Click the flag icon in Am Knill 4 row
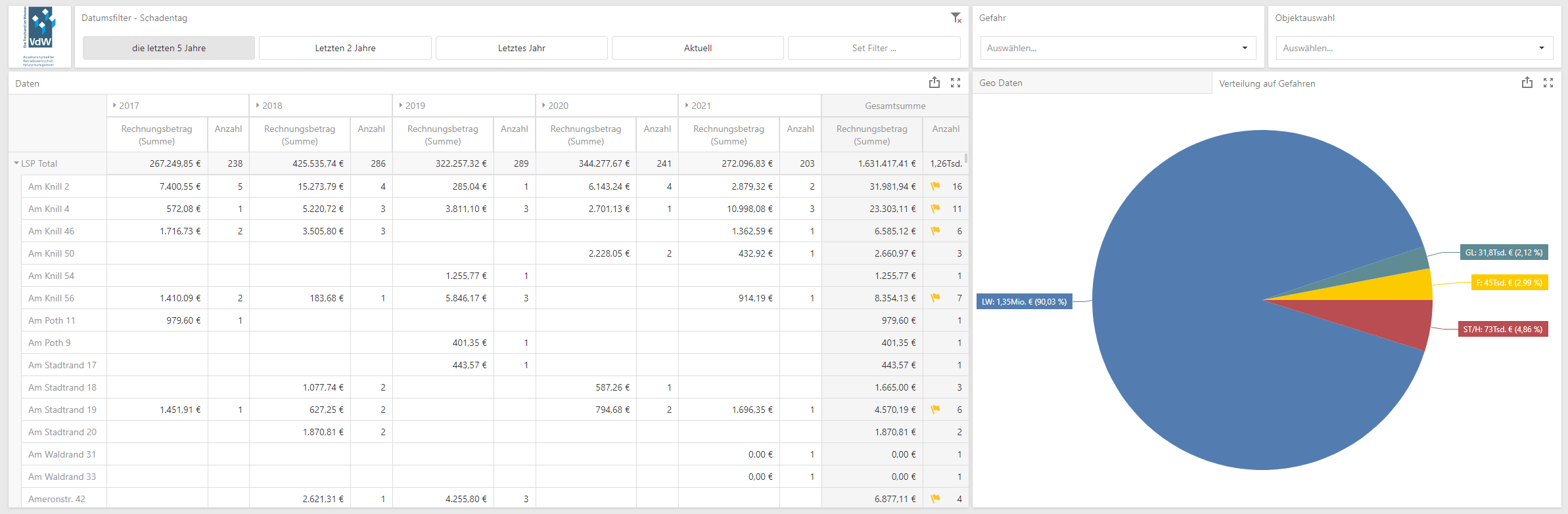This screenshot has width=1568, height=514. click(935, 209)
